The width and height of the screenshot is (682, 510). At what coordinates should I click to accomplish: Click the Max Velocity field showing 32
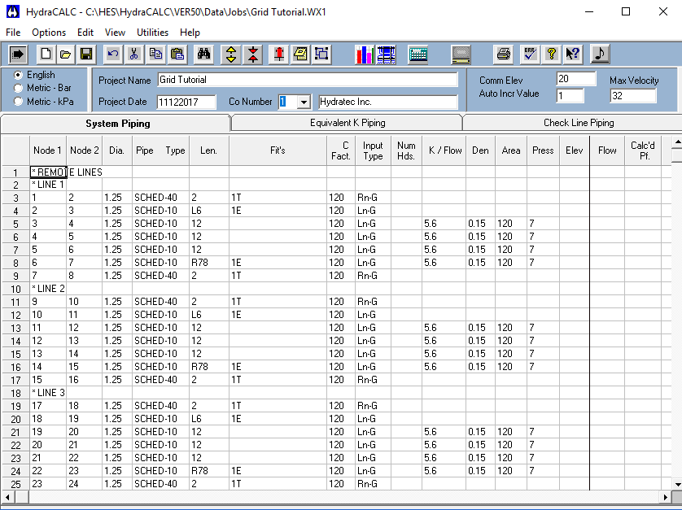633,96
